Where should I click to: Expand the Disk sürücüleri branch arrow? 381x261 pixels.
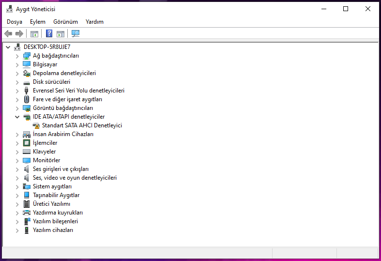point(17,82)
